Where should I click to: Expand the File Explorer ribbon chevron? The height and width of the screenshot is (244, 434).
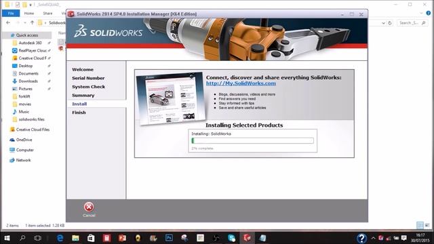tap(421, 13)
